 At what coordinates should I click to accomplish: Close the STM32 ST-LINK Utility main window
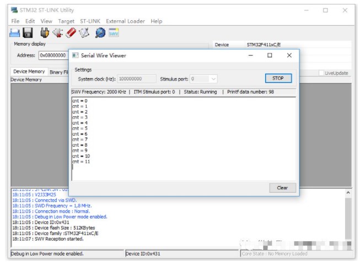pos(345,10)
